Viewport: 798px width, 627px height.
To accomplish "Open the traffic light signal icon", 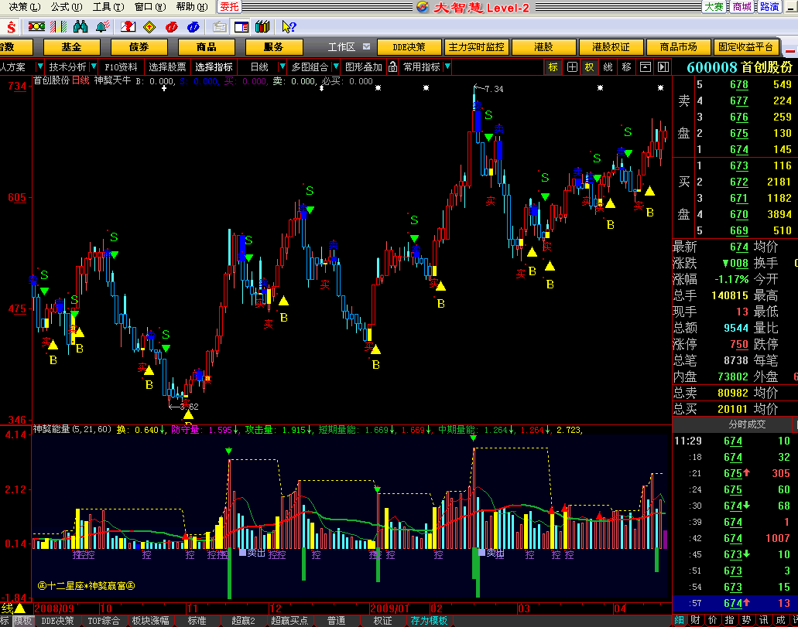I will click(36, 26).
